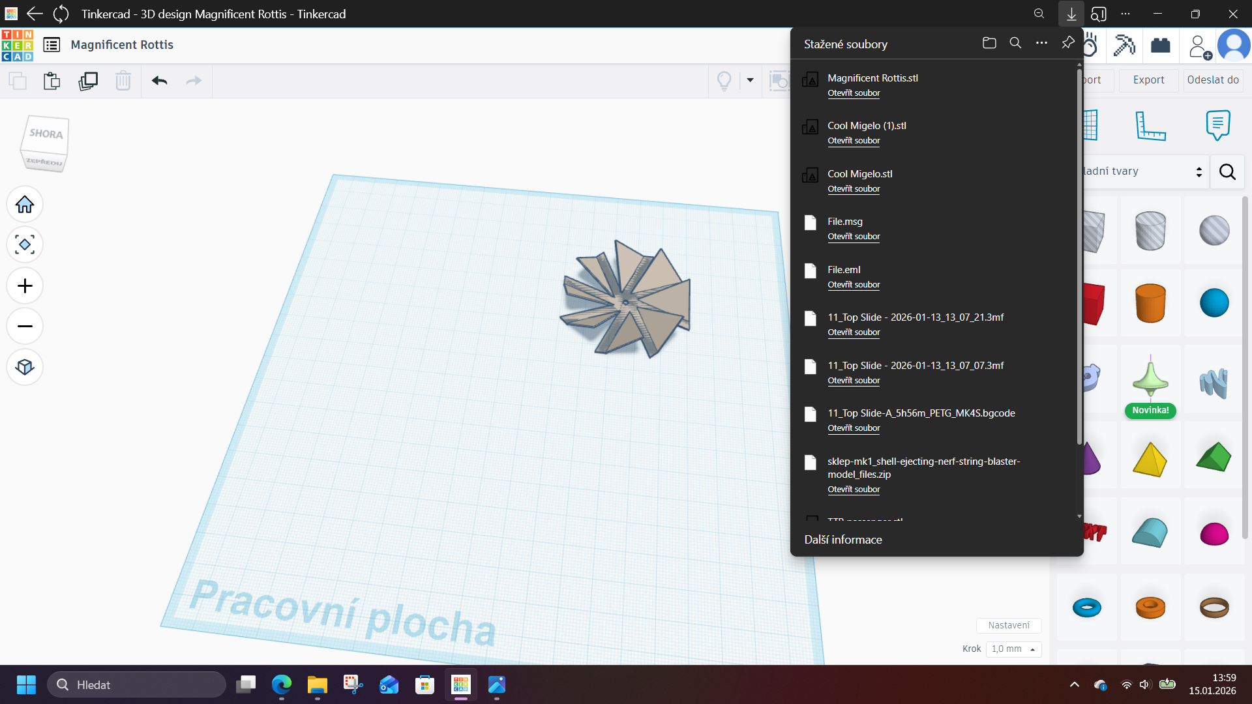Undo the last action
This screenshot has width=1252, height=704.
tap(160, 81)
